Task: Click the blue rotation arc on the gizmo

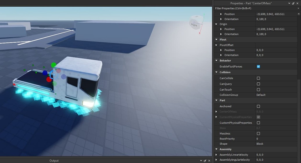Action: [x=51, y=75]
